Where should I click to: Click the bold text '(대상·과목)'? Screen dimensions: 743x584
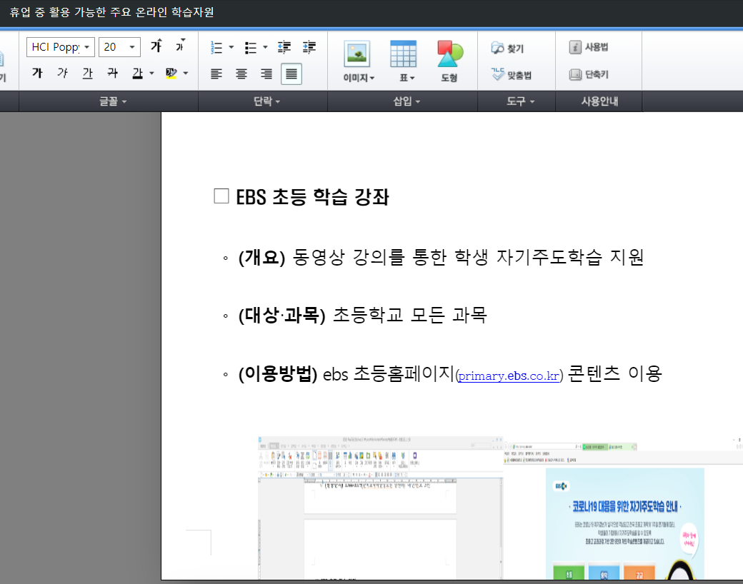tap(282, 316)
